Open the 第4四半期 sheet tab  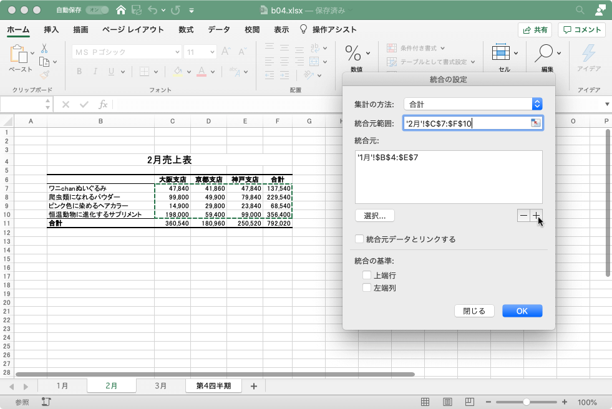click(213, 386)
